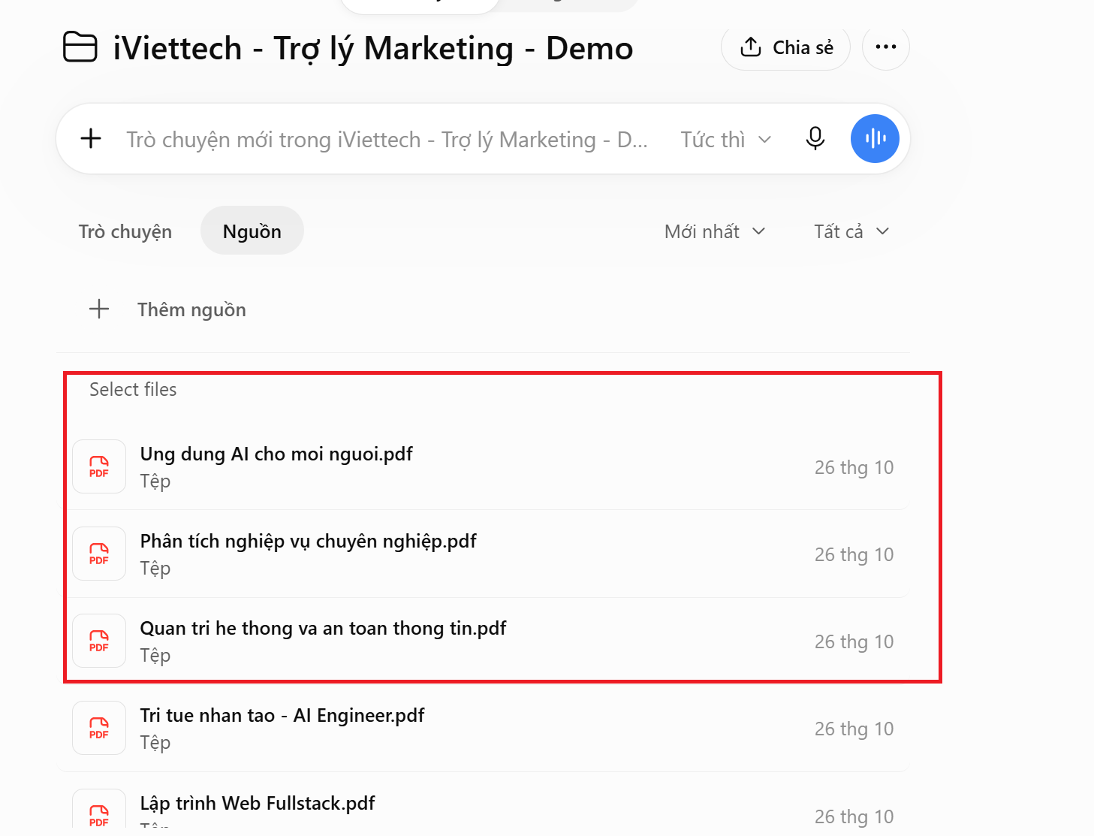Click PDF icon of Tri tue nhan tao file
Viewport: 1094px width, 836px height.
[x=99, y=728]
